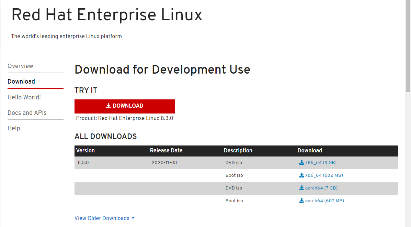Click the Red Hat Enterprise Linux heading

107,15
